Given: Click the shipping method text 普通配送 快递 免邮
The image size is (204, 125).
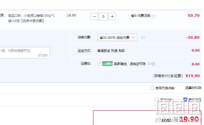Looking at the screenshot, I should (x=111, y=51).
